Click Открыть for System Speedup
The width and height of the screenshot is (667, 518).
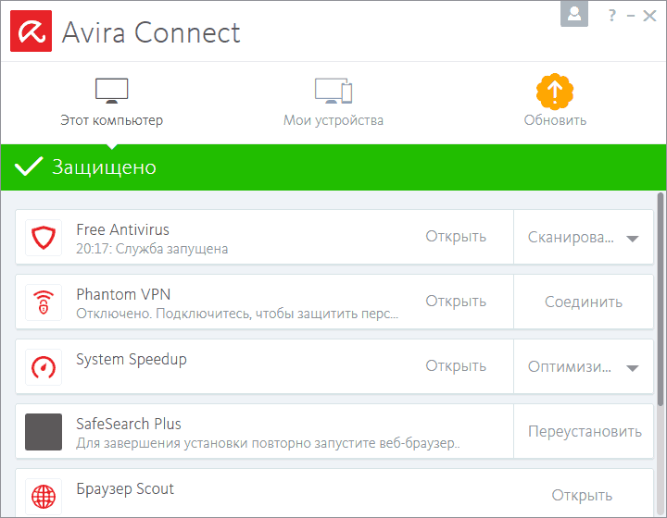456,366
